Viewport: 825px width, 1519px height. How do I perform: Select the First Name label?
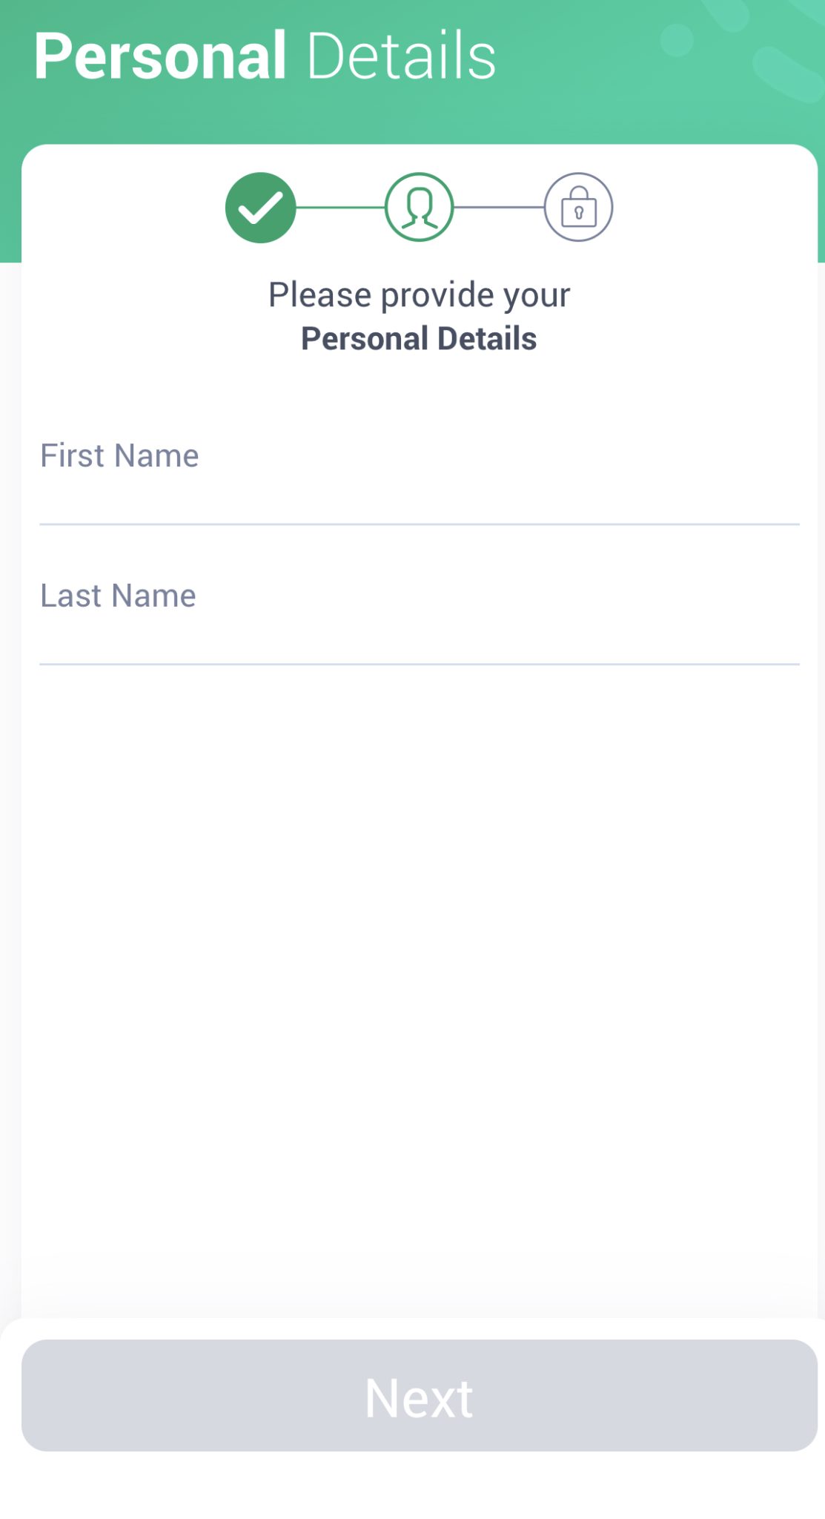(120, 455)
